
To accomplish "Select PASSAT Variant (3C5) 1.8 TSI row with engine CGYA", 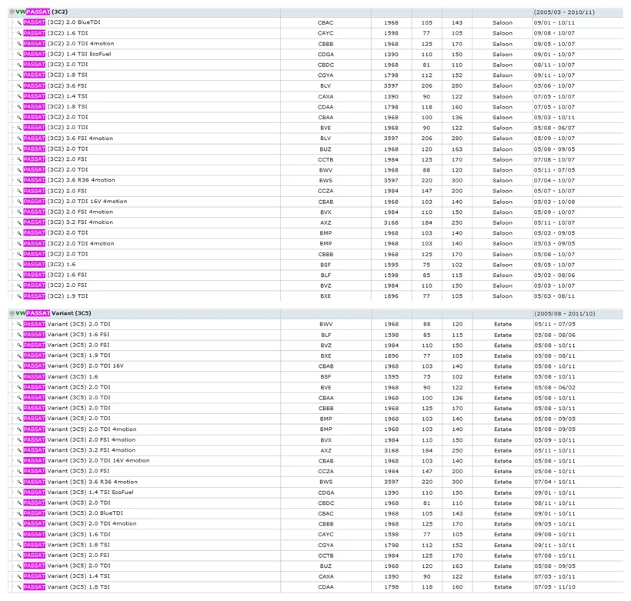I will (x=315, y=545).
